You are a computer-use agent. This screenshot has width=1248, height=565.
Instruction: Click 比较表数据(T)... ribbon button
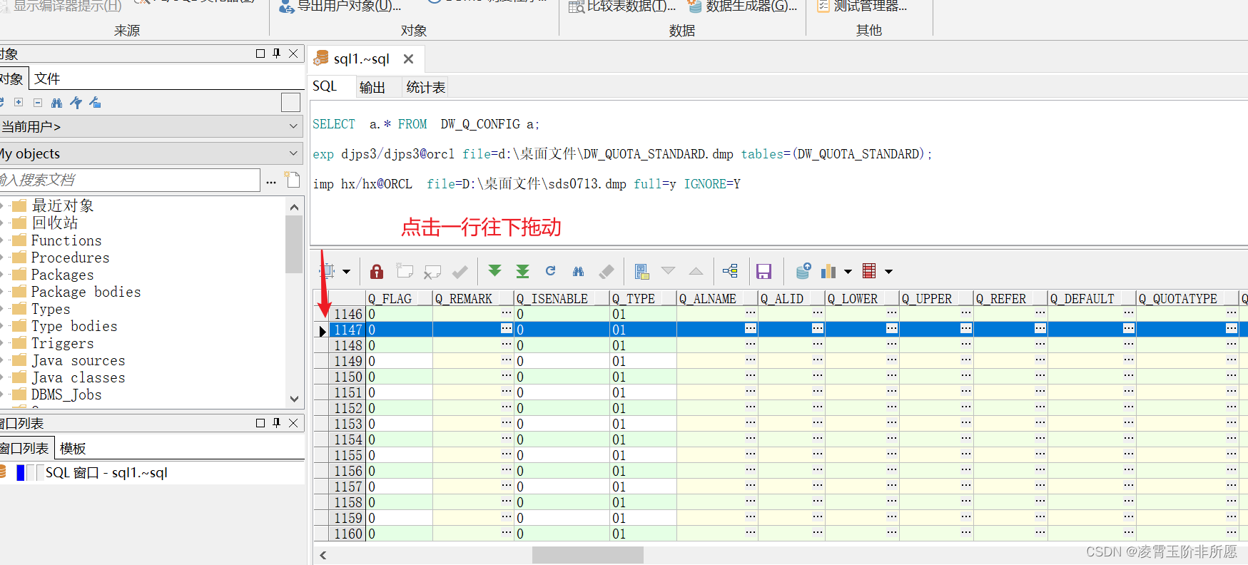point(622,6)
